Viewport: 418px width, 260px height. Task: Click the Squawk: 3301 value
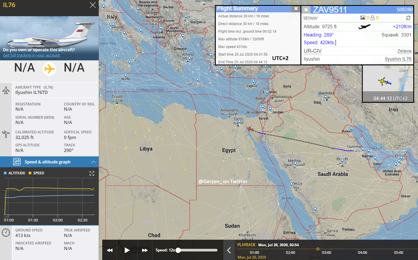coord(396,35)
